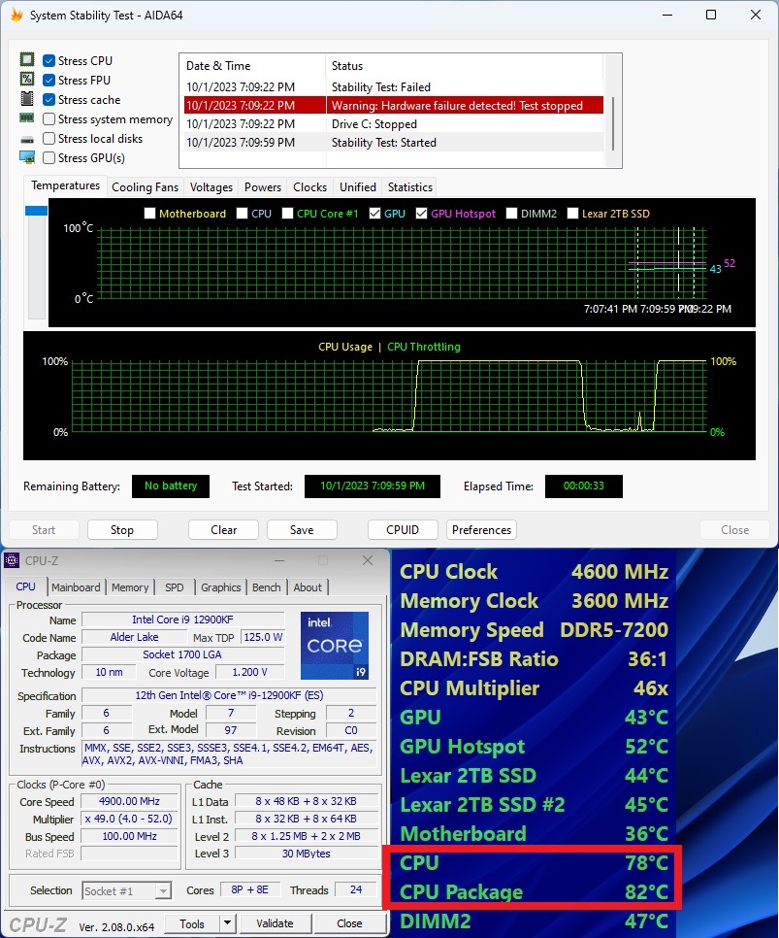Uncheck the Stress cache checkbox
The height and width of the screenshot is (938, 779).
point(49,100)
